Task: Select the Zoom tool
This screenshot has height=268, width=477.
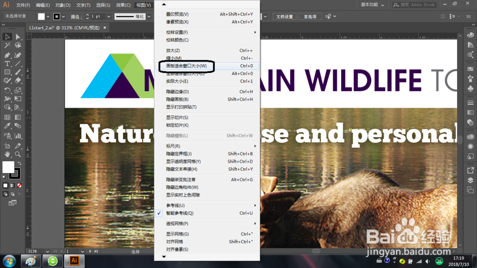Action: pyautogui.click(x=18, y=154)
